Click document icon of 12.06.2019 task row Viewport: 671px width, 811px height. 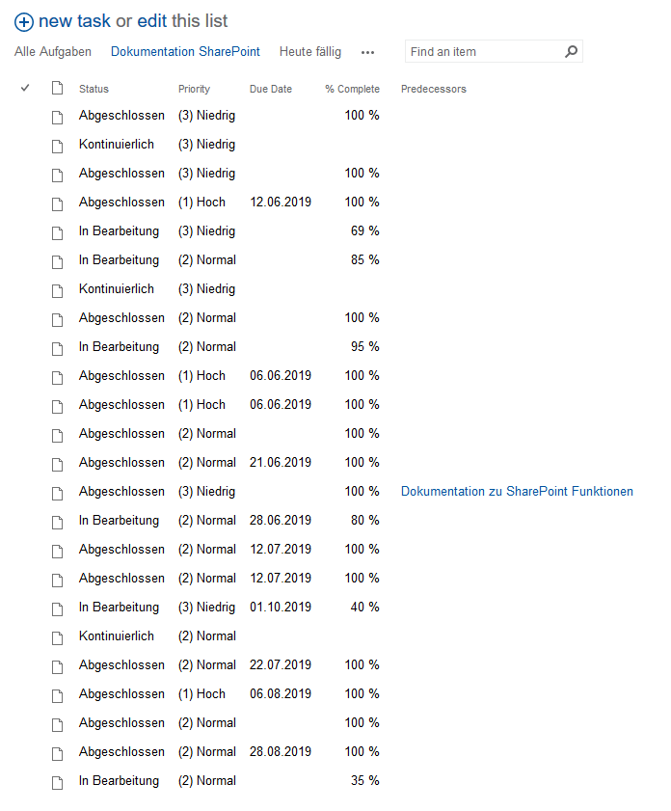coord(57,203)
